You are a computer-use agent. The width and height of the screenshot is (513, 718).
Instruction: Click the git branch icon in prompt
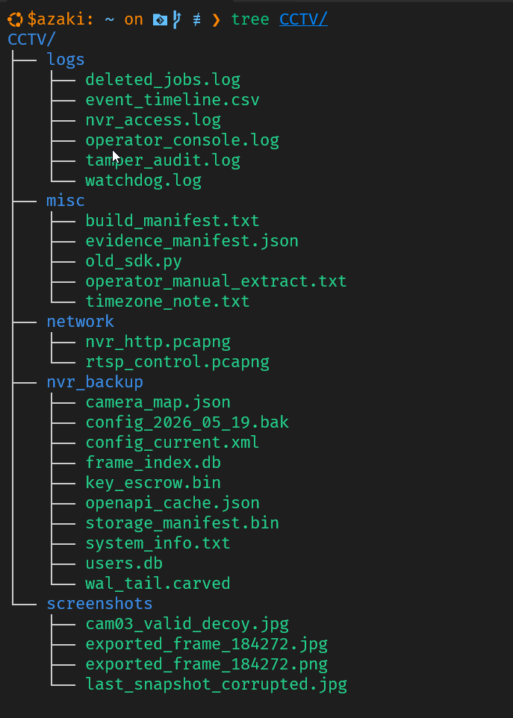coord(176,19)
